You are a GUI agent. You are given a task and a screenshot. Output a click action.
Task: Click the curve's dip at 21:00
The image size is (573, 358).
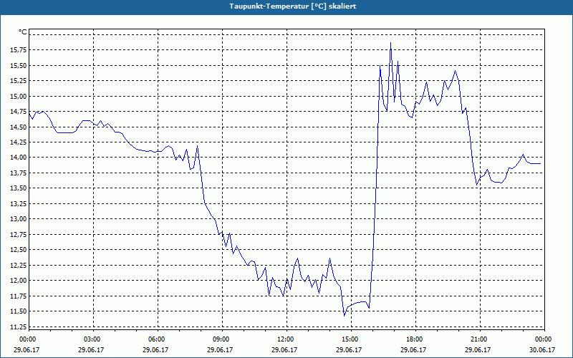click(476, 185)
